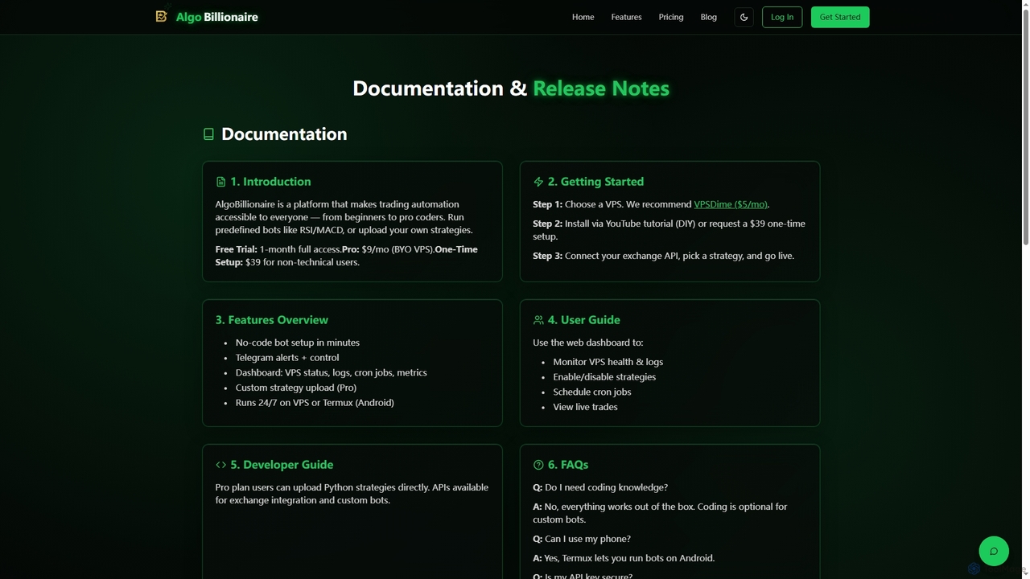Image resolution: width=1030 pixels, height=579 pixels.
Task: Click the '4. User Guide' heading
Action: (x=584, y=320)
